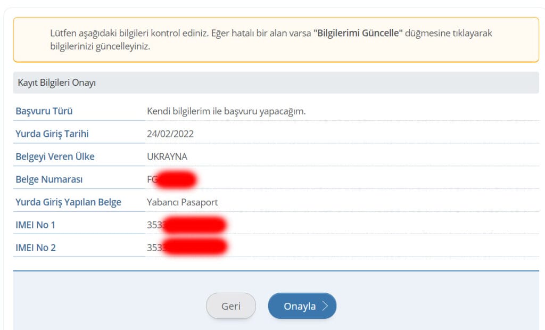Click the redacted IMEI No 1 value
545x330 pixels.
[x=186, y=225]
